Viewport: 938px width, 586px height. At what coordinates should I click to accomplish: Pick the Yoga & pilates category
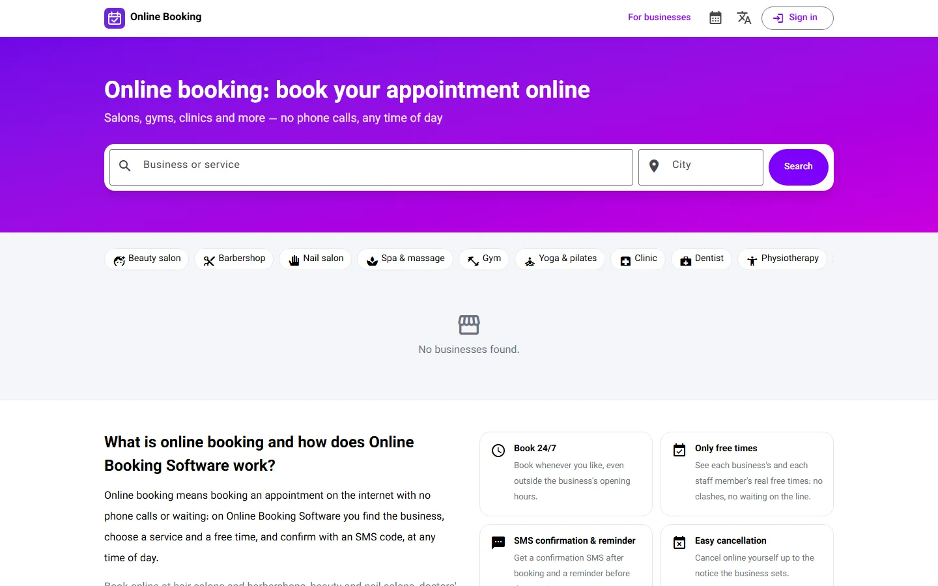click(560, 259)
